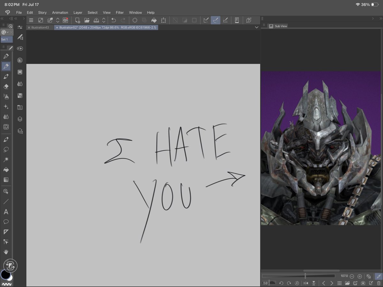Select the Figure line tool
383x287 pixels.
coord(6,202)
